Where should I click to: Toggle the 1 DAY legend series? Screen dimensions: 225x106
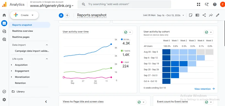click(x=125, y=62)
